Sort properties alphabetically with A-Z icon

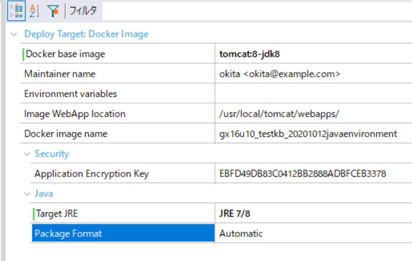[34, 11]
